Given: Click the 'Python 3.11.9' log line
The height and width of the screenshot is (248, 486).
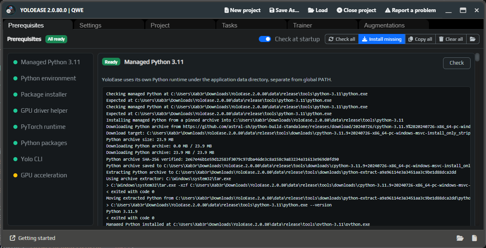Looking at the screenshot, I should coord(122,211).
